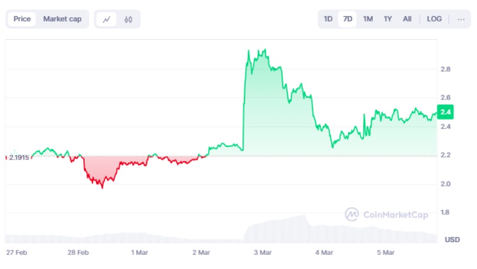Click the 27 Feb date label
Image resolution: width=477 pixels, height=269 pixels.
pyautogui.click(x=17, y=252)
